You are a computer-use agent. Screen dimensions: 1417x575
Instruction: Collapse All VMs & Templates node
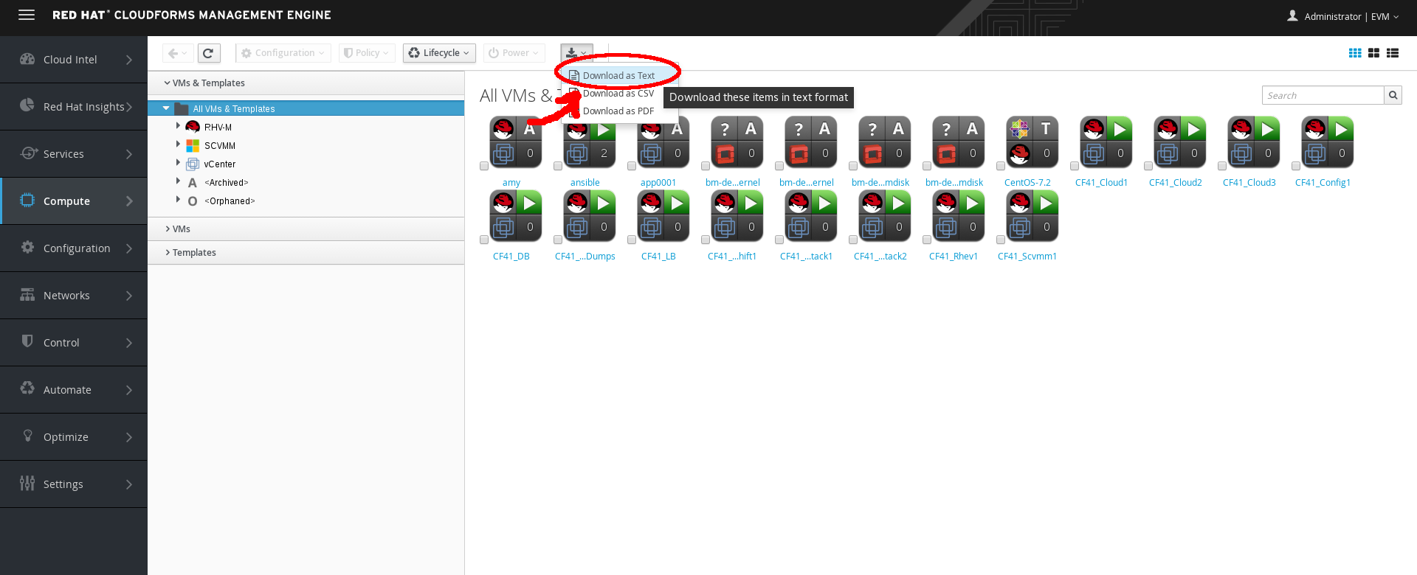[x=166, y=108]
